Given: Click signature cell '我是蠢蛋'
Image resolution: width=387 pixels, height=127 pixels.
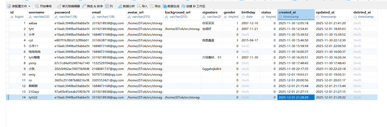Looking at the screenshot, I should [212, 40].
